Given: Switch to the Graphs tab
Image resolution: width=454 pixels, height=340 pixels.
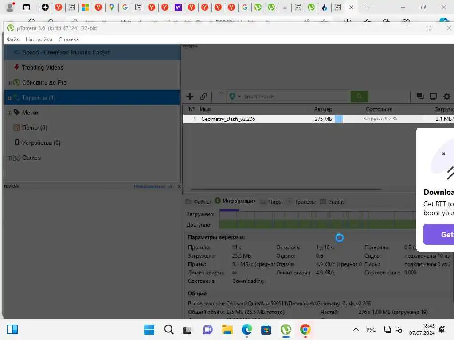Looking at the screenshot, I should coord(332,201).
